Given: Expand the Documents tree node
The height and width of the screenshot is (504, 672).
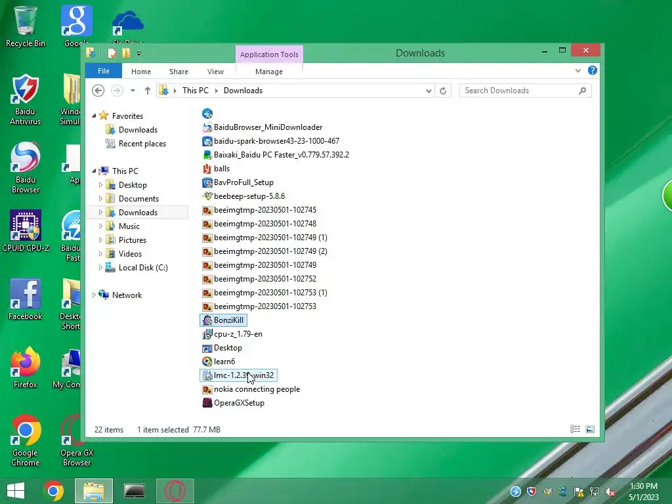Looking at the screenshot, I should pyautogui.click(x=100, y=198).
